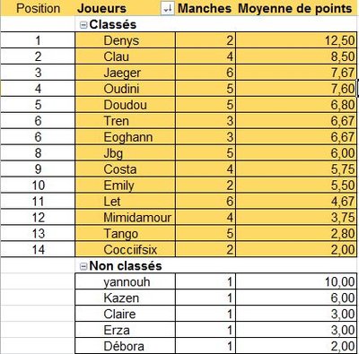Select the Manches column header

pyautogui.click(x=205, y=8)
